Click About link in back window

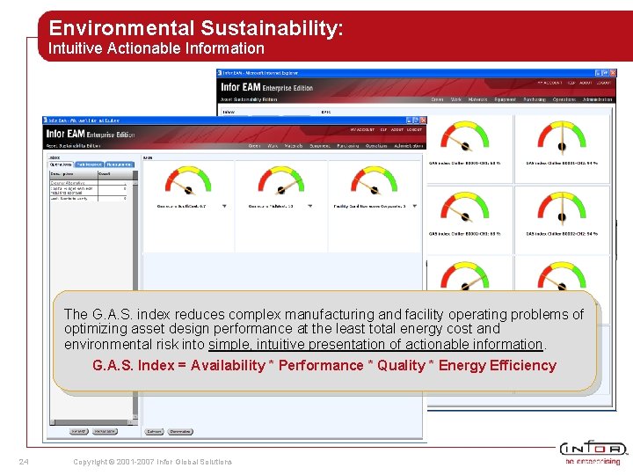(x=586, y=83)
